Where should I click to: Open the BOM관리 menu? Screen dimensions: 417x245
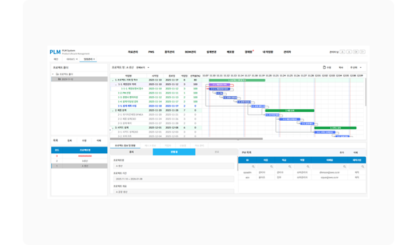[190, 52]
